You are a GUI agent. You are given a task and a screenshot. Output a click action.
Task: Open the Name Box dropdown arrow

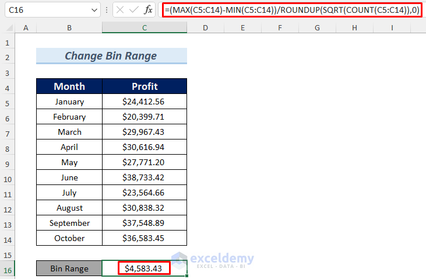(94, 11)
